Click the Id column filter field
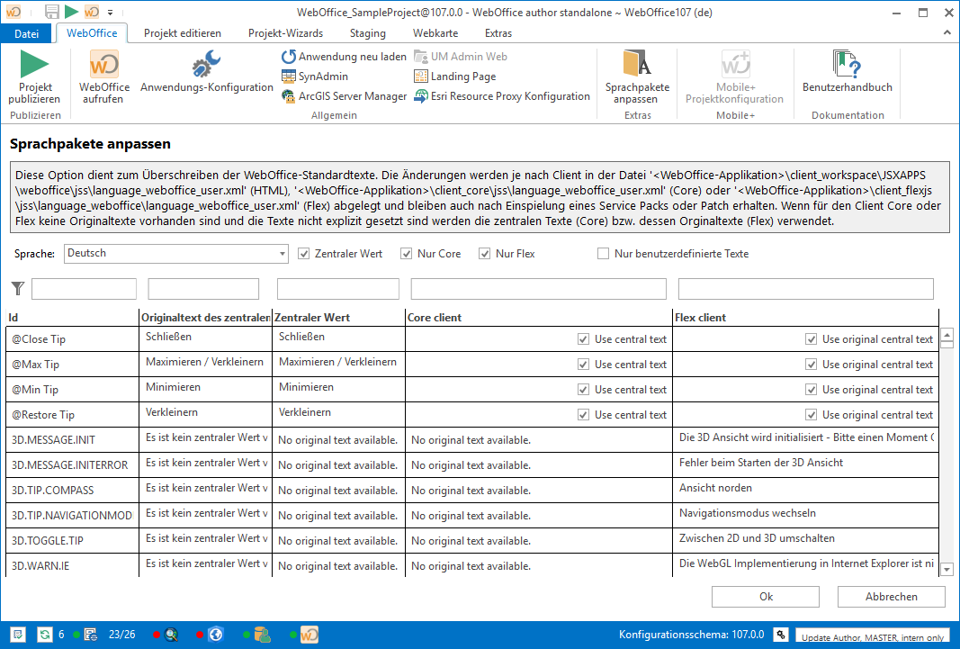 [84, 289]
